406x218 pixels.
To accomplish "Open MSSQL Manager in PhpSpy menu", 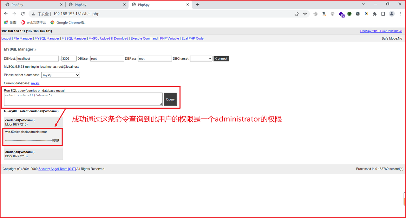I will point(74,38).
